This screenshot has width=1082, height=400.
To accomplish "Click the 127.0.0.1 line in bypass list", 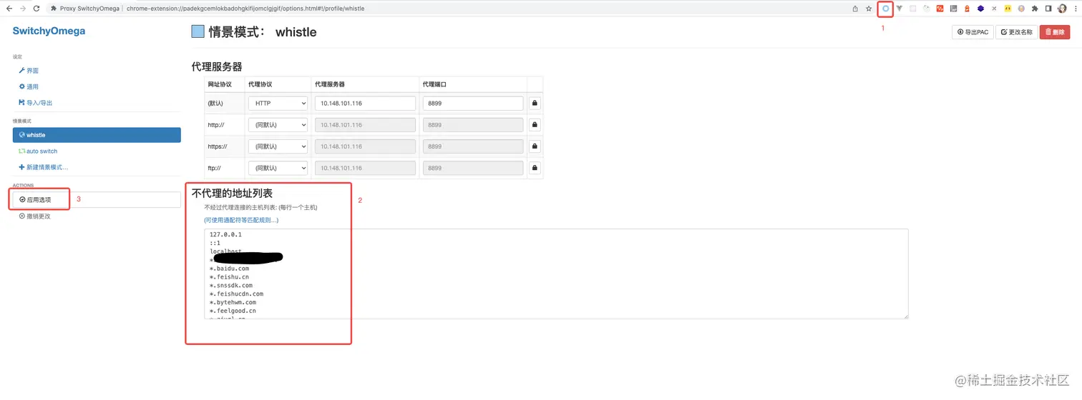I will pos(225,234).
